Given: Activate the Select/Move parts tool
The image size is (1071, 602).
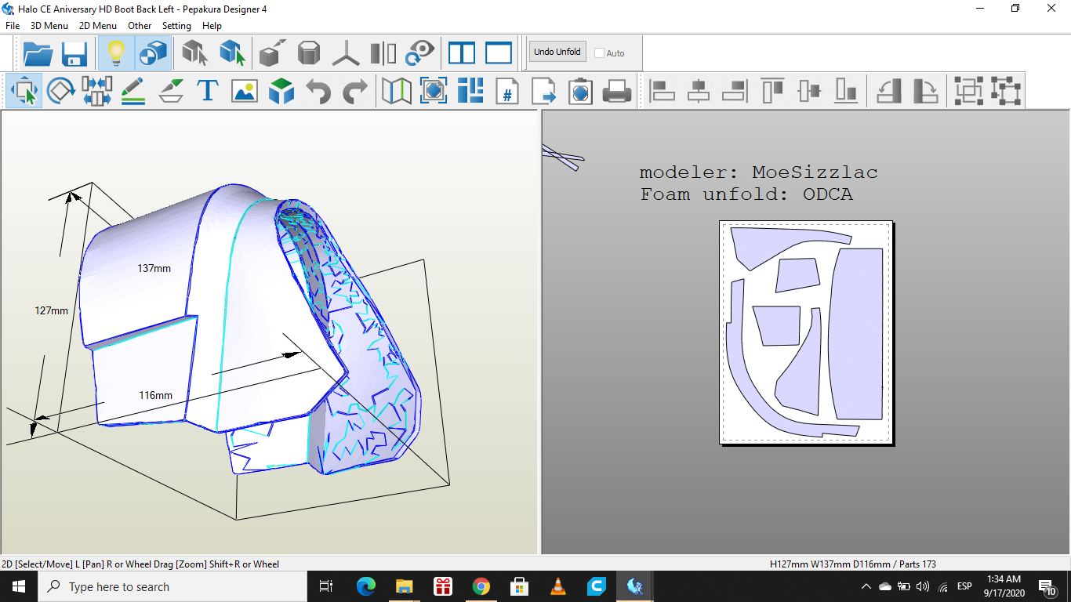Looking at the screenshot, I should coord(25,91).
